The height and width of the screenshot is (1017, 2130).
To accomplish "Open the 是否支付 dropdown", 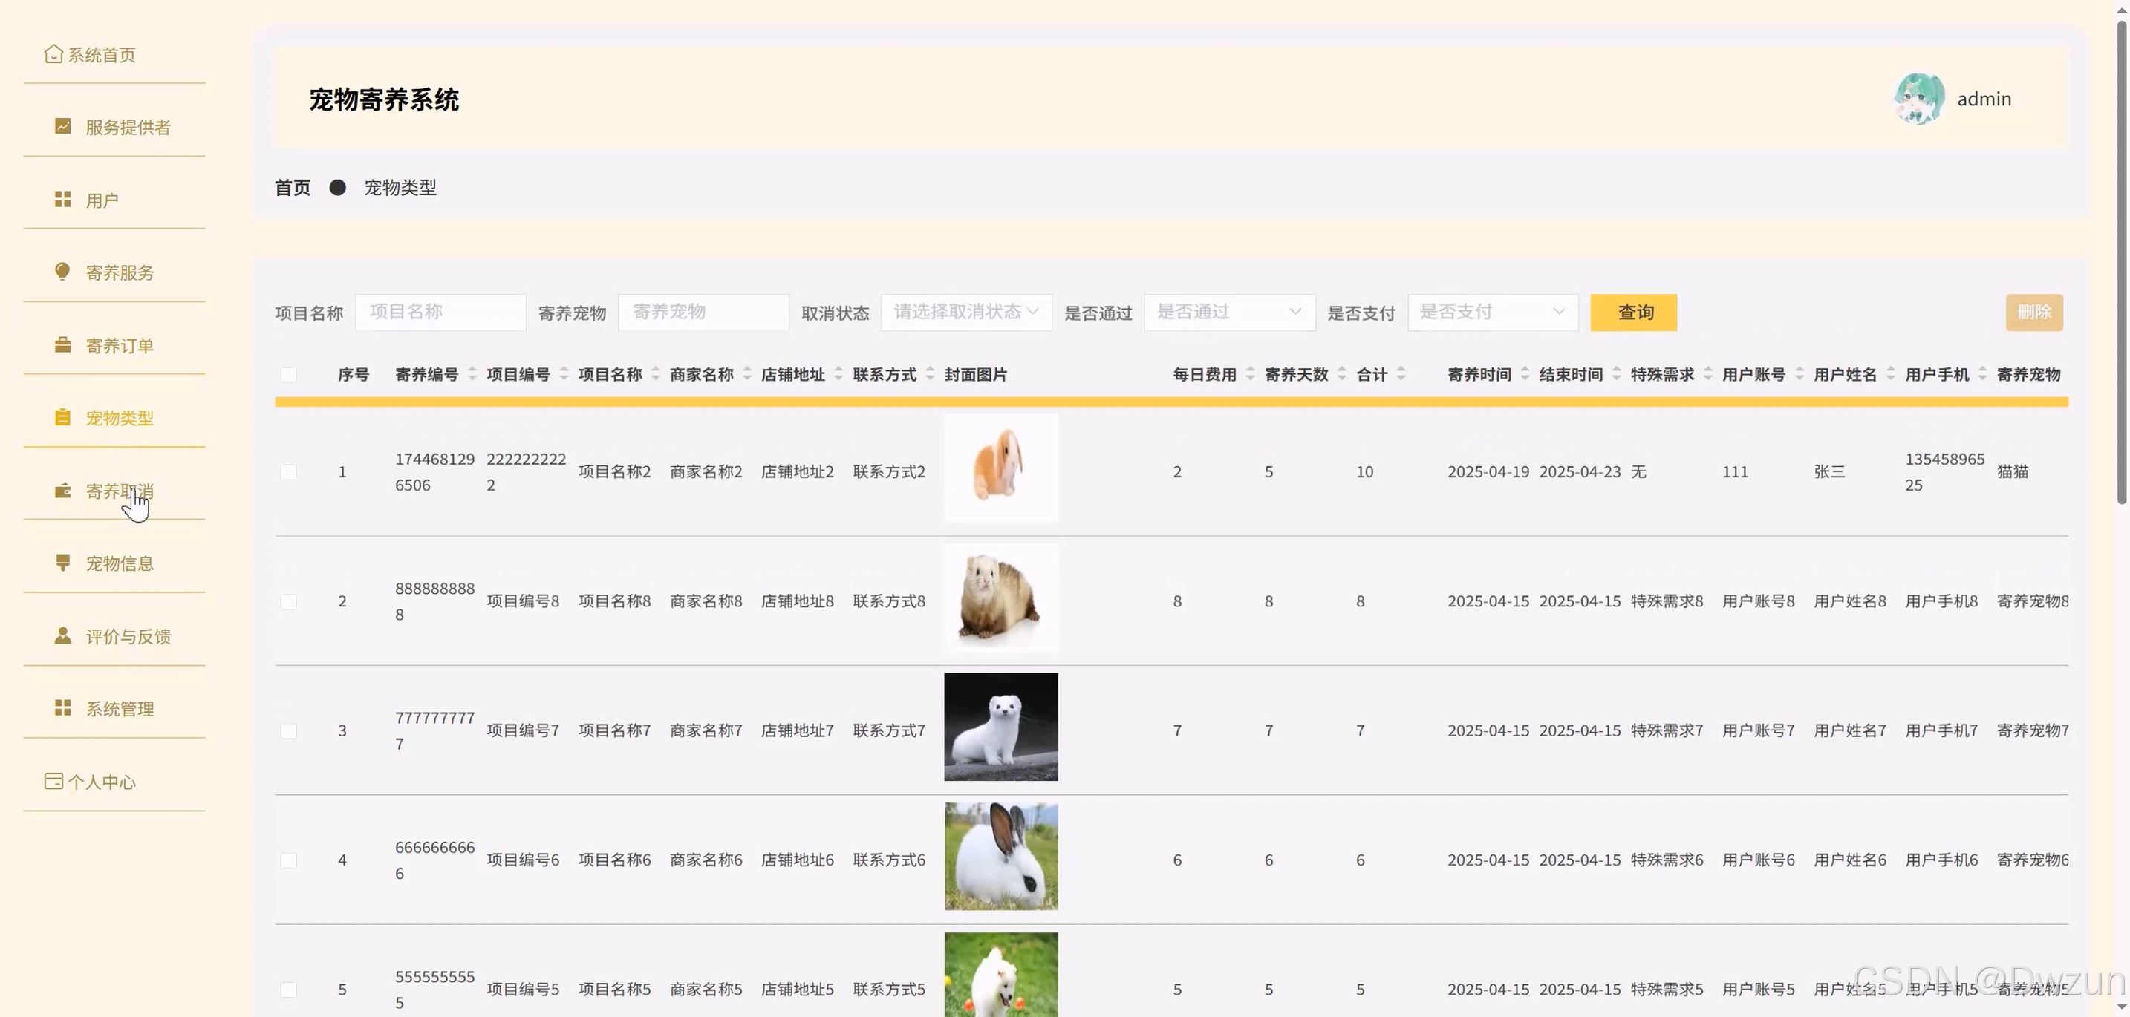I will (1493, 313).
